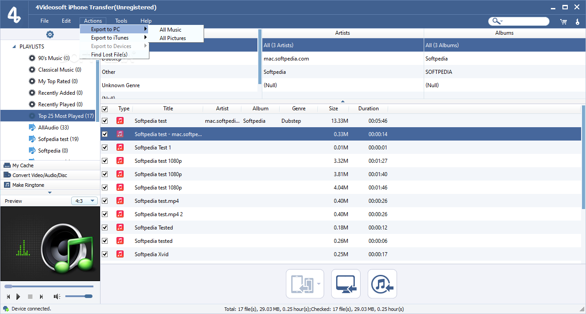Click the music type icon for Softpedia Xvid
586x314 pixels.
[120, 254]
